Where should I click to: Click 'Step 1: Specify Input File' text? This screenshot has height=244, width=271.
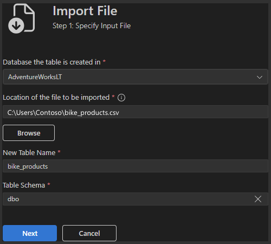(92, 26)
